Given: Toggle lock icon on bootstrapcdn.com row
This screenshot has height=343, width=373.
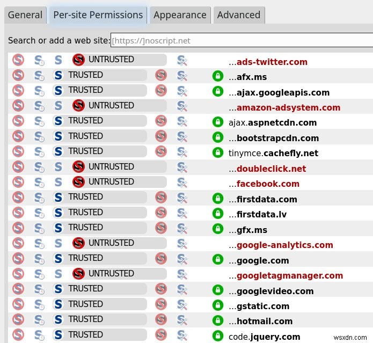Looking at the screenshot, I should click(x=218, y=137).
